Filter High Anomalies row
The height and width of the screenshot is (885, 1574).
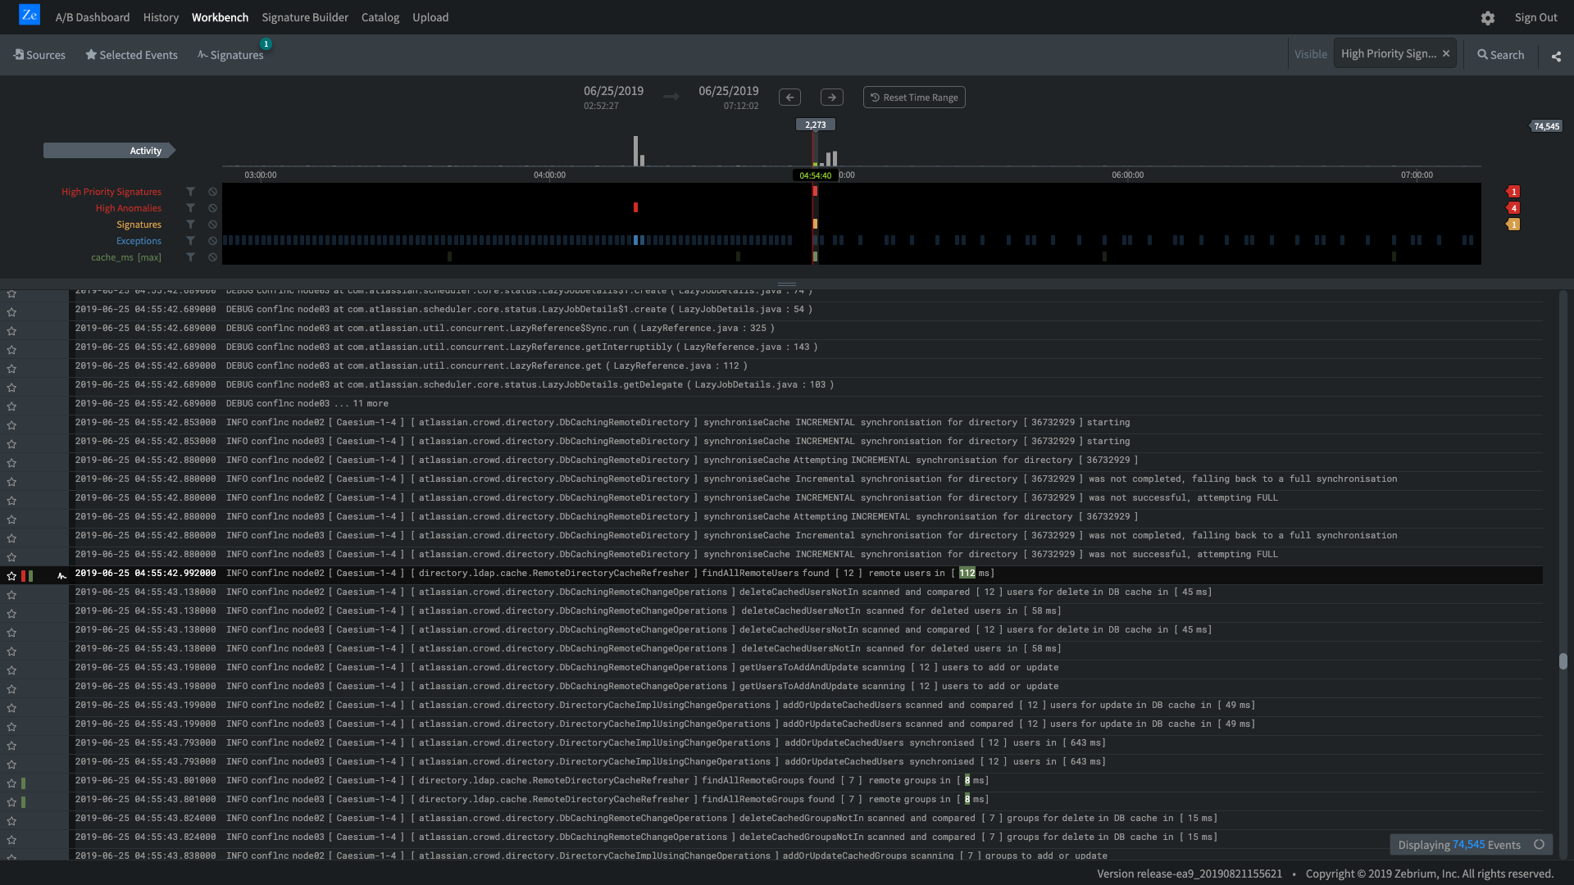pos(190,208)
